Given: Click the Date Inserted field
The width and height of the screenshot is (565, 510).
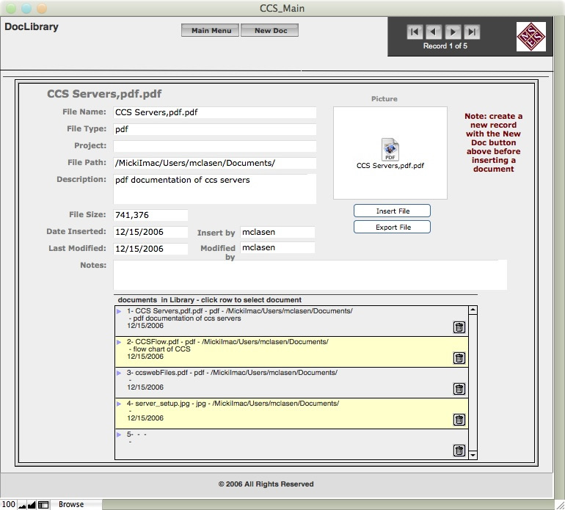Looking at the screenshot, I should (150, 232).
